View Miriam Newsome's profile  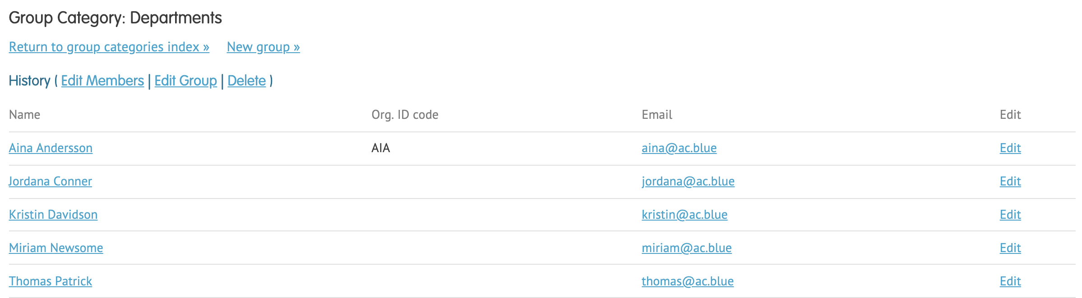click(56, 248)
